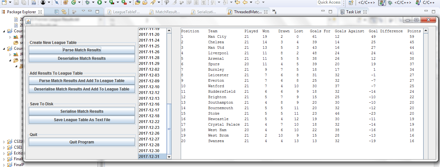Image resolution: width=440 pixels, height=167 pixels.
Task: Close the Task List view tab
Action: [365, 12]
